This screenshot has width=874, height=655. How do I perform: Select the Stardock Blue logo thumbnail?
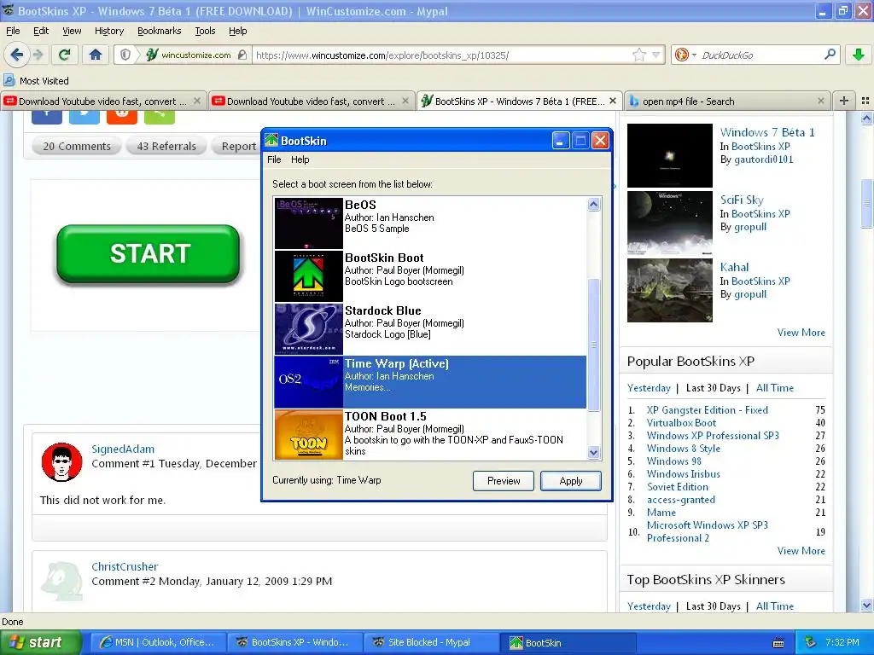(x=309, y=328)
